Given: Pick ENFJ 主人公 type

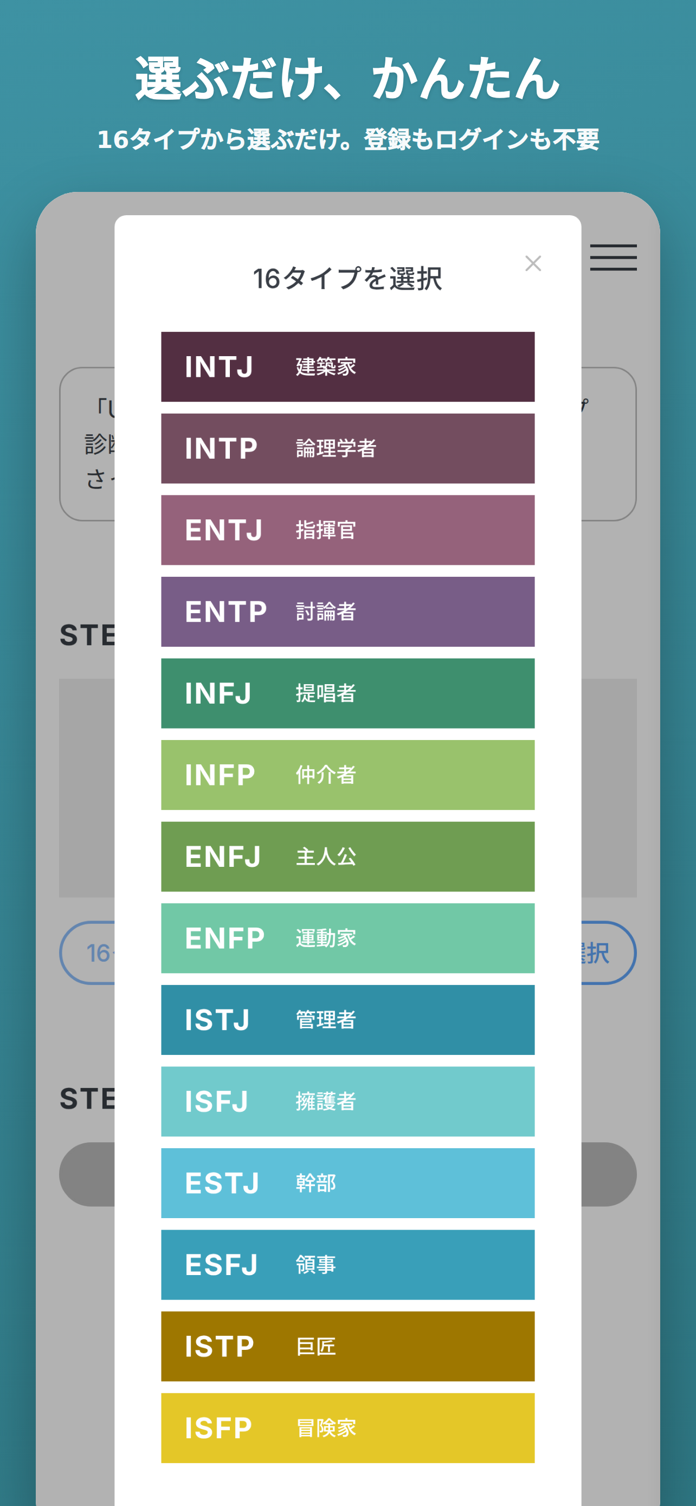Looking at the screenshot, I should pos(347,857).
